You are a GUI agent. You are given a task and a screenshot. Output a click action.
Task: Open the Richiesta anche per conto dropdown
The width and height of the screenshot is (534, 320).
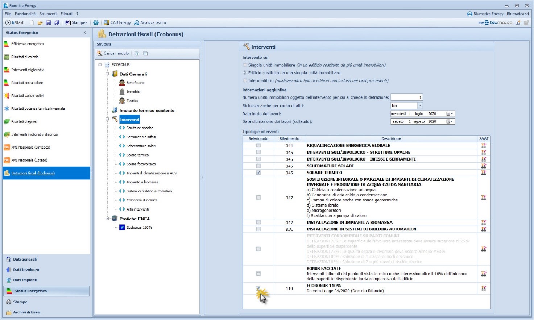(x=420, y=106)
